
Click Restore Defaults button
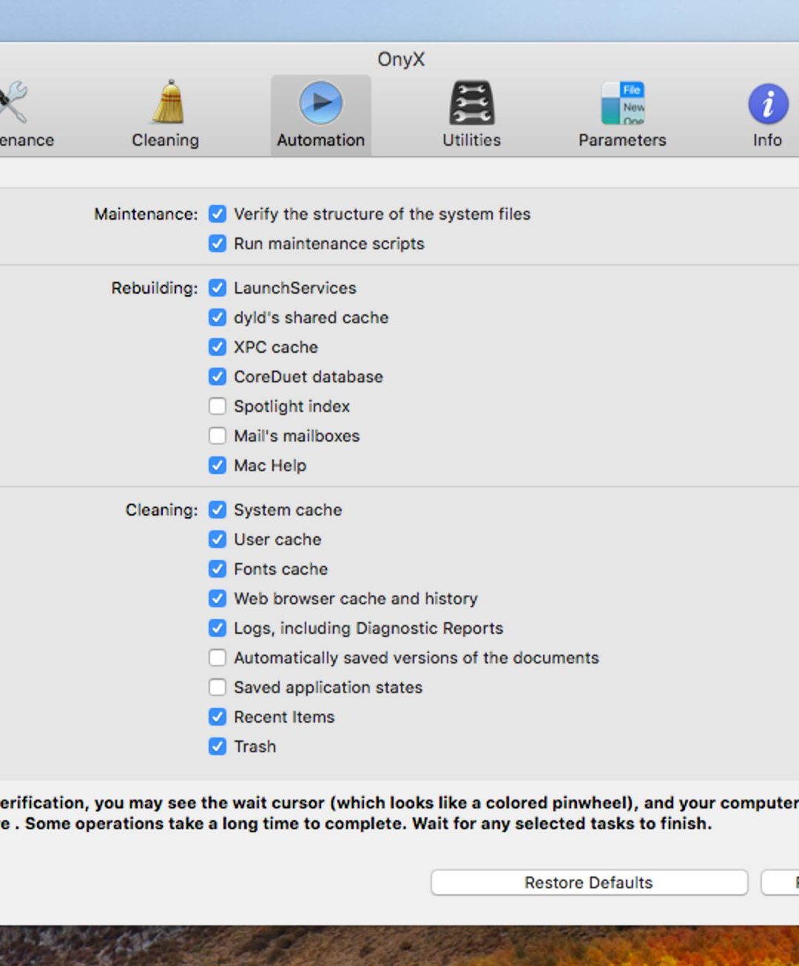(x=589, y=882)
